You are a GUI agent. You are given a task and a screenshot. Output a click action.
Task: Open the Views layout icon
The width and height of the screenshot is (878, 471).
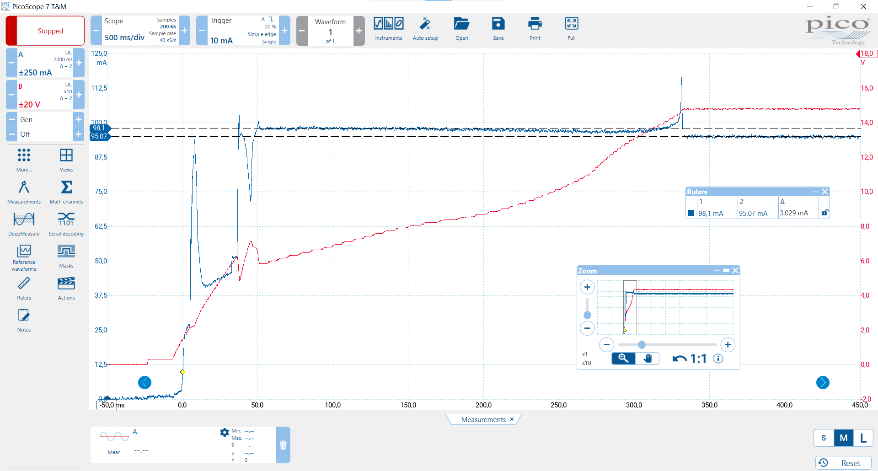pos(66,160)
